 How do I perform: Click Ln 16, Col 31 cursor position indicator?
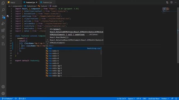[x=121, y=99]
